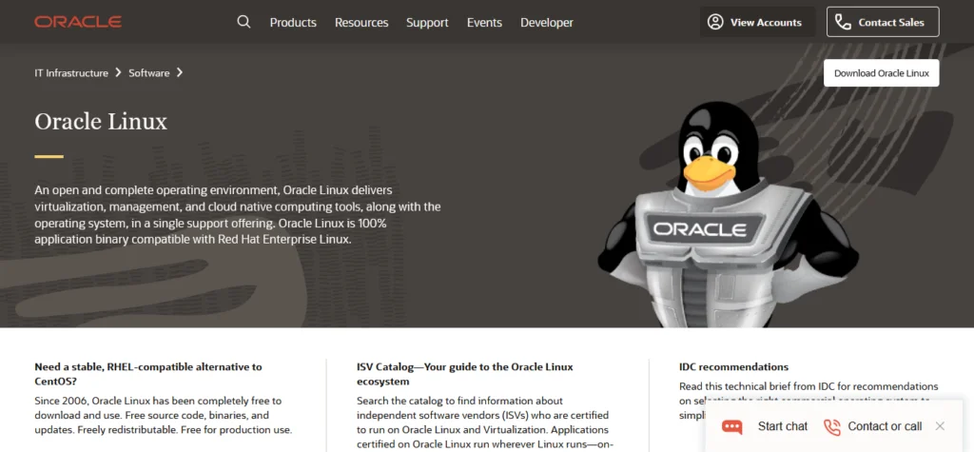This screenshot has height=452, width=974.
Task: Open the Products menu
Action: coord(293,23)
